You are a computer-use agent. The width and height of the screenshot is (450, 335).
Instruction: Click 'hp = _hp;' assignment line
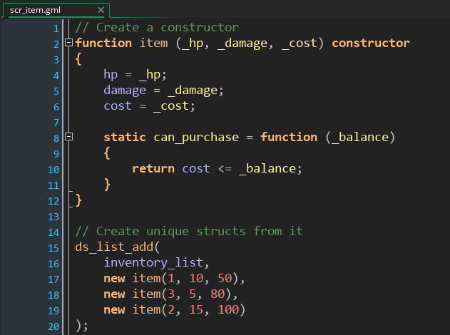(x=135, y=75)
